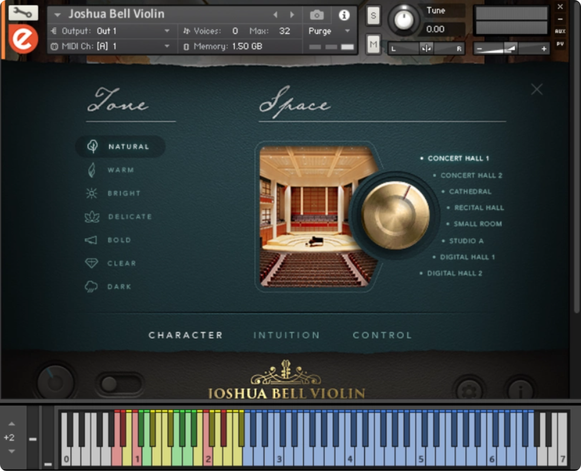Switch to the Intuition tab
This screenshot has height=471, width=581.
(x=286, y=335)
